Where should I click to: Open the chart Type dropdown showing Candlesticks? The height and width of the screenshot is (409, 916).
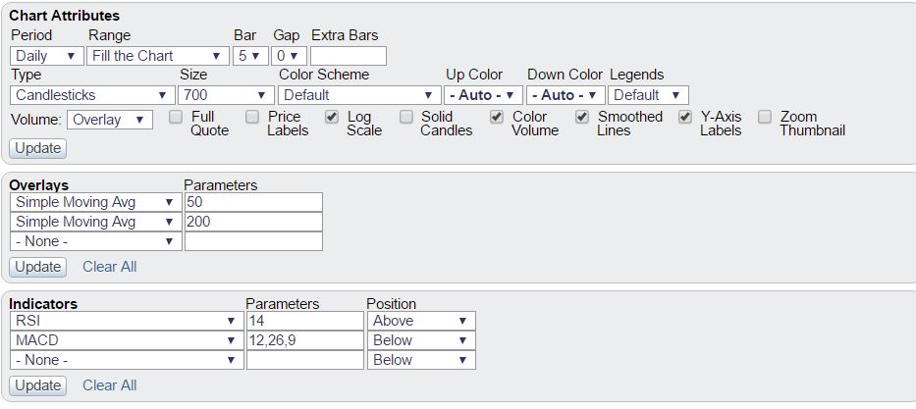[x=92, y=95]
